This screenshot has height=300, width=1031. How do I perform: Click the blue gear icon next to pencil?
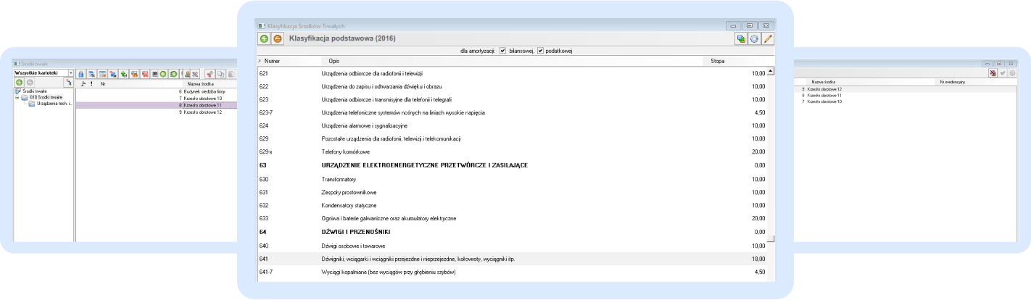pyautogui.click(x=755, y=39)
